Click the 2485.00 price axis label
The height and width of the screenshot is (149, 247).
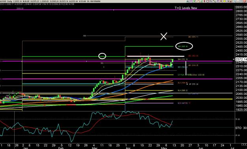coord(241,47)
